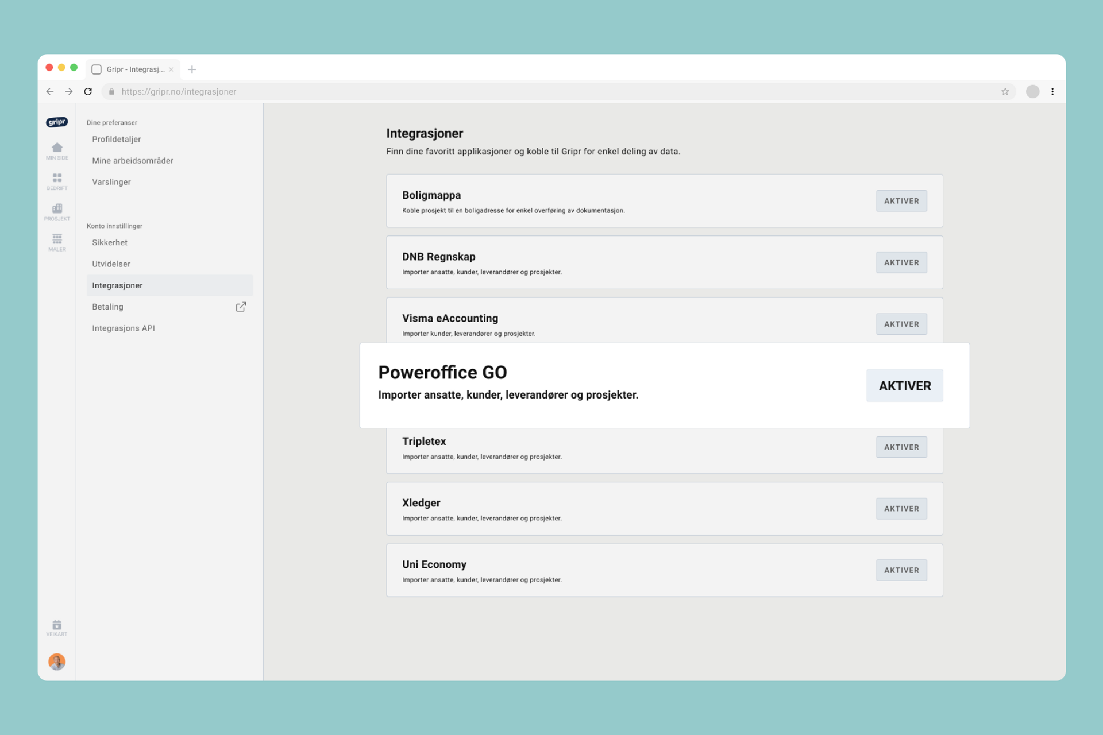Click the Gripr logo icon
The height and width of the screenshot is (735, 1103).
pyautogui.click(x=57, y=122)
